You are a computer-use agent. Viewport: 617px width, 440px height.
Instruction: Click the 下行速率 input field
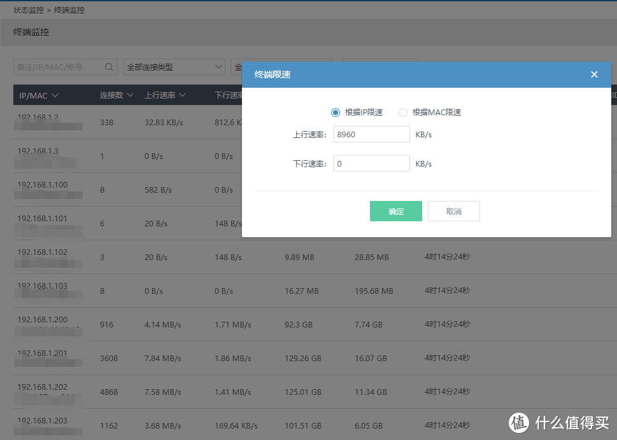click(371, 163)
